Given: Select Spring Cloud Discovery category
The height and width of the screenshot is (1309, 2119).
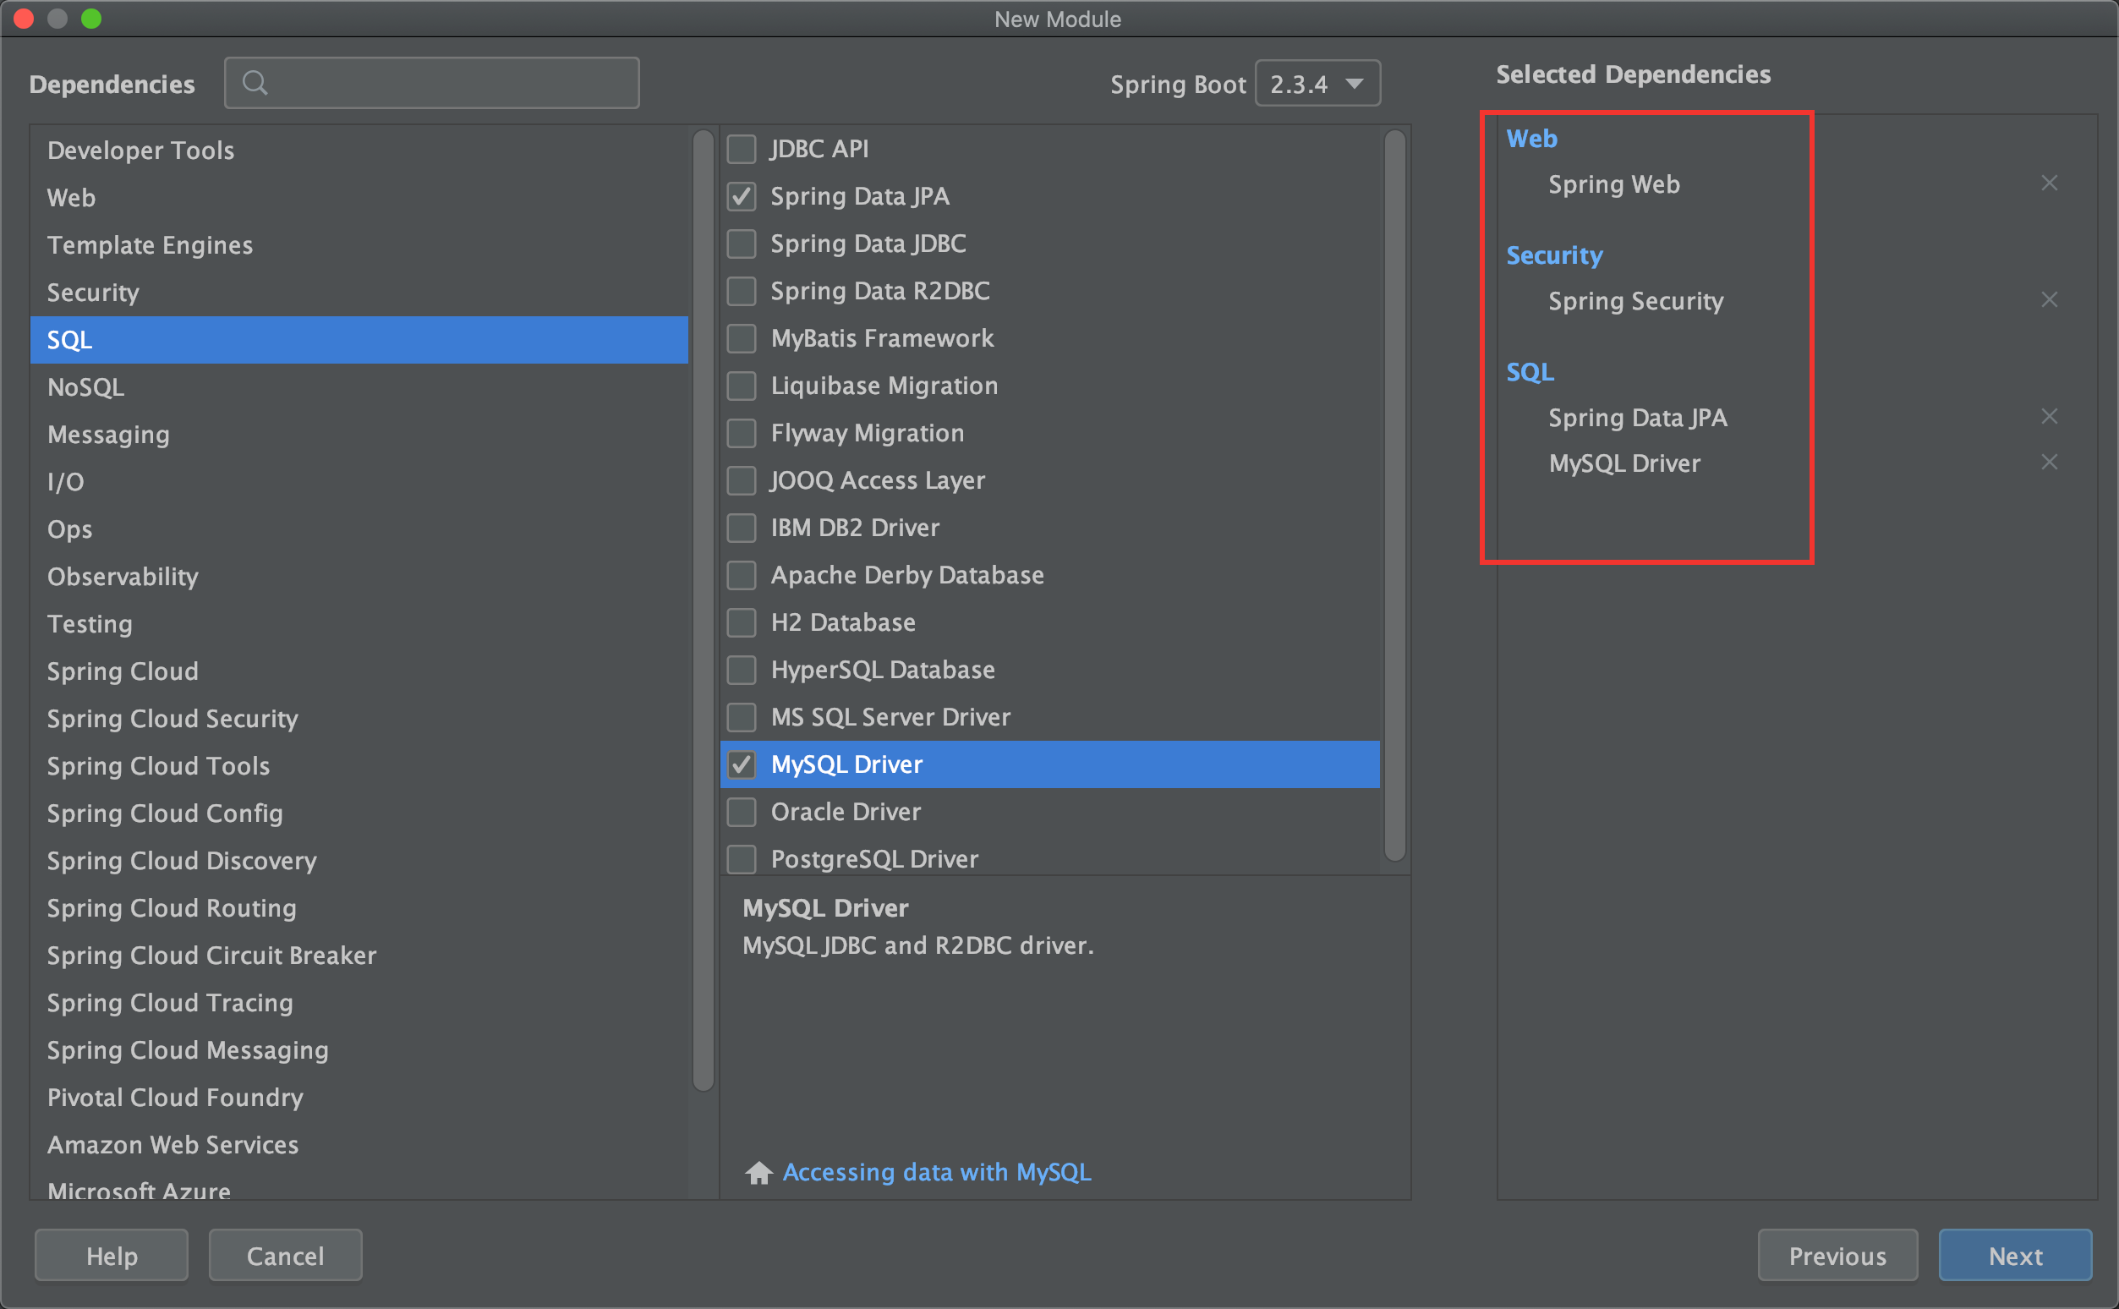Looking at the screenshot, I should click(359, 861).
